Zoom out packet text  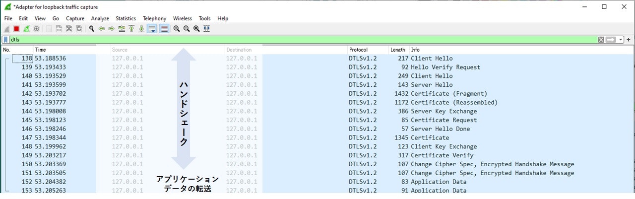(187, 29)
